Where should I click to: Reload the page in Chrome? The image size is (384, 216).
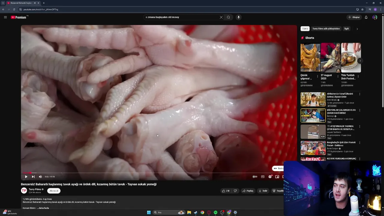tap(14, 9)
